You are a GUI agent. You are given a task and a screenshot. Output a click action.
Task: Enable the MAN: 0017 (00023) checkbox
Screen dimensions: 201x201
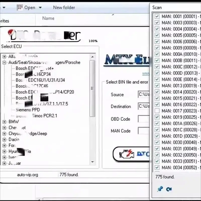pos(157,111)
